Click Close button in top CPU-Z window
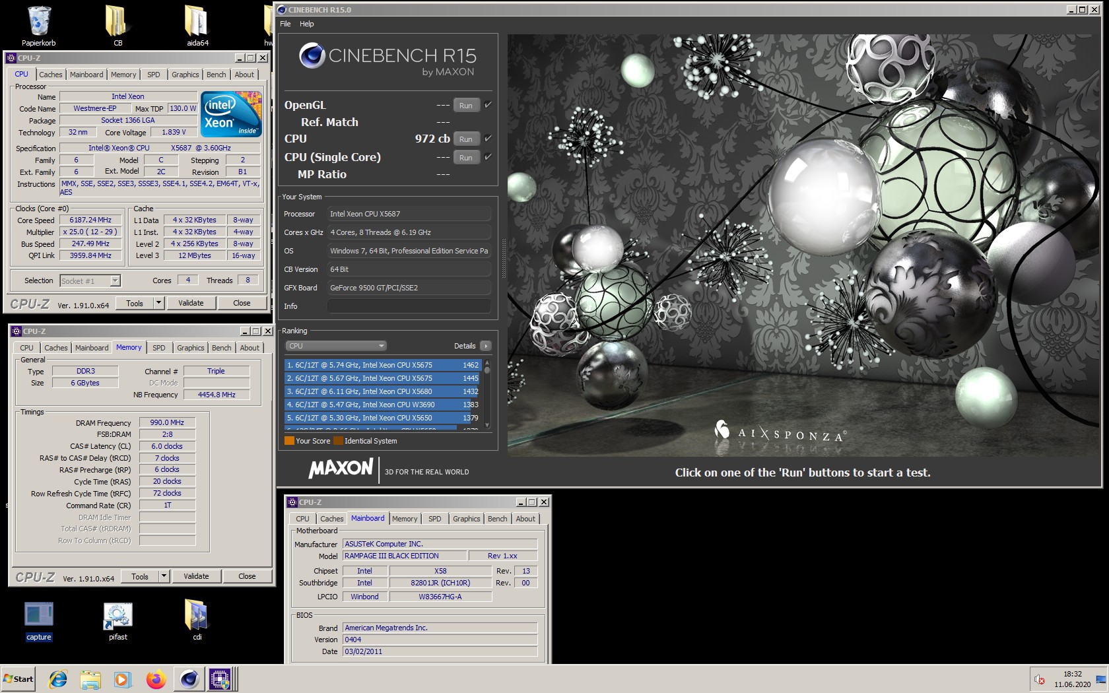The height and width of the screenshot is (693, 1109). [242, 303]
